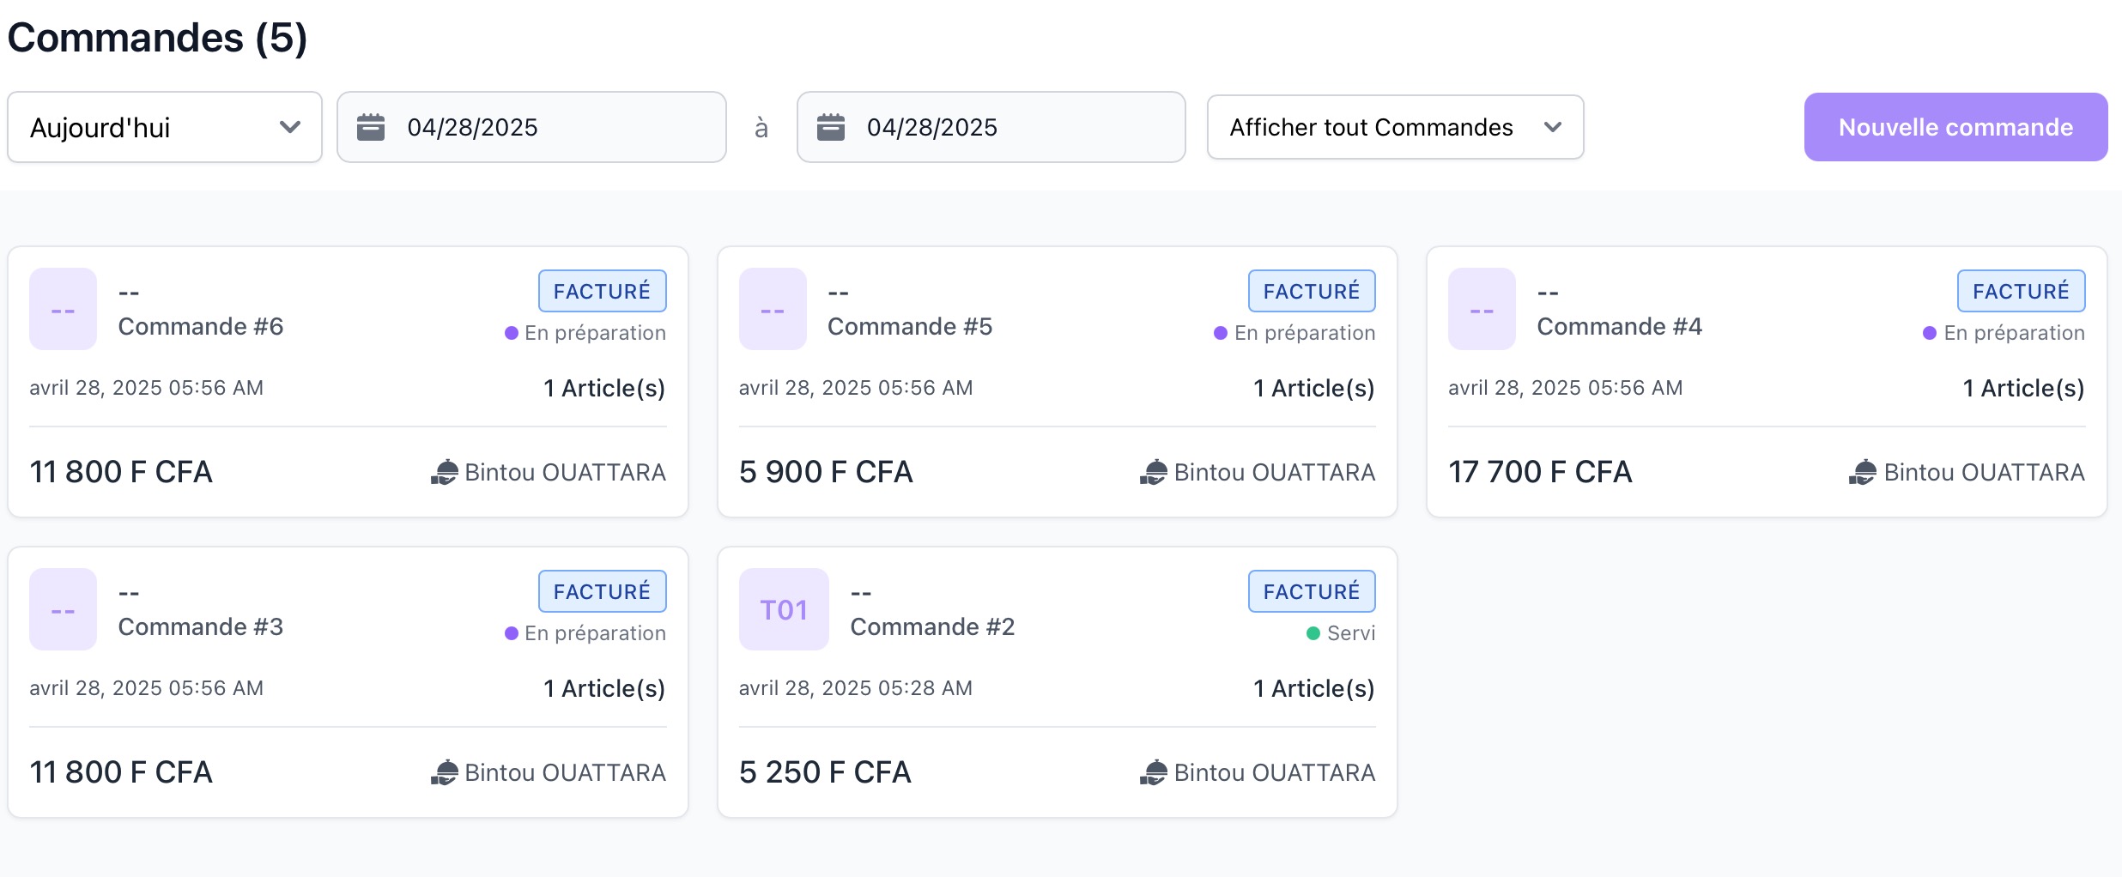Click the T01 table badge
2122x877 pixels.
(x=784, y=609)
